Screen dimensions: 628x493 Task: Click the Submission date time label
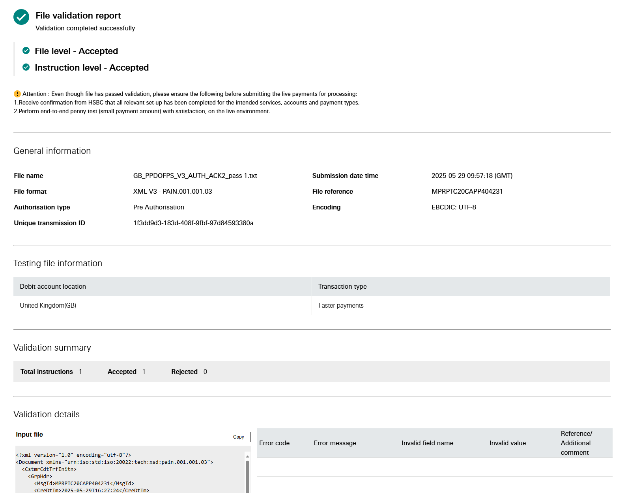coord(345,176)
